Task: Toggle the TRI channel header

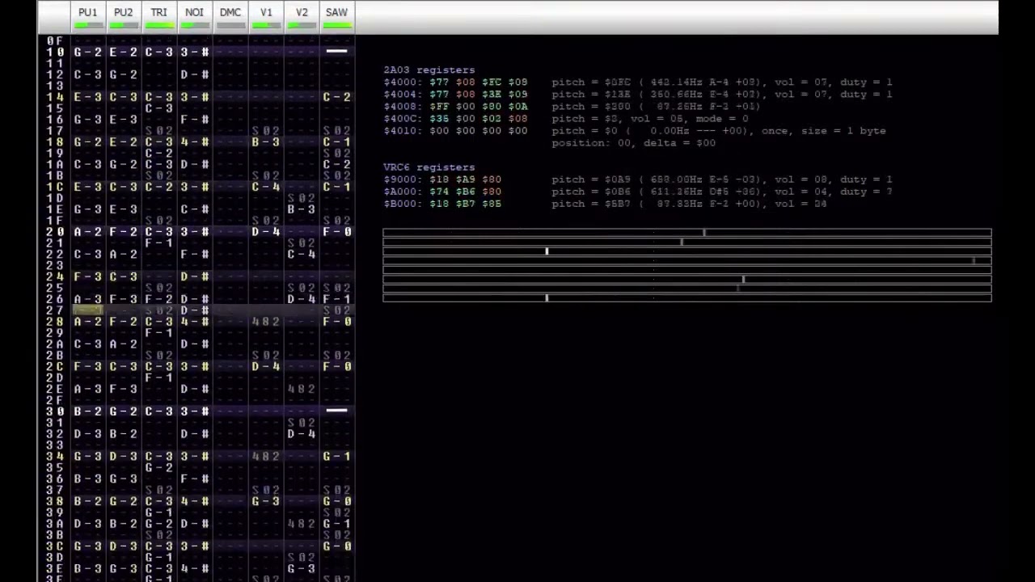Action: click(x=158, y=16)
